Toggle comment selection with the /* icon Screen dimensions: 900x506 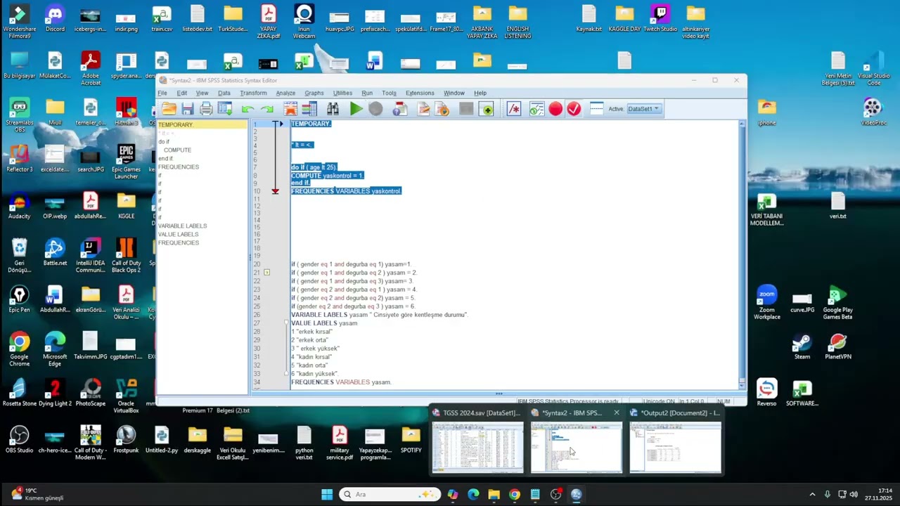[514, 109]
